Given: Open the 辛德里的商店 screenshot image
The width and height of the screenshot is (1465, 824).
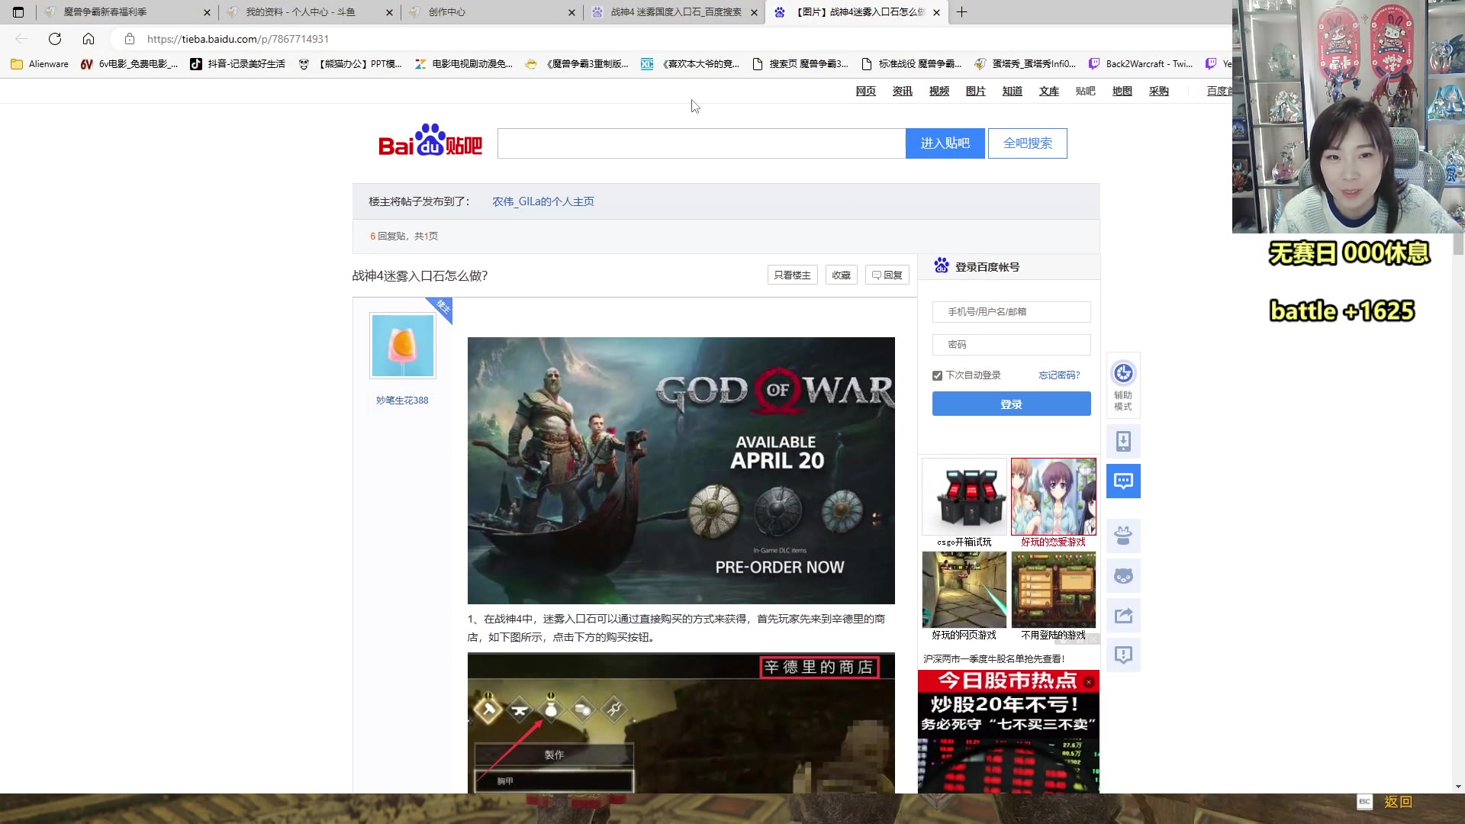Looking at the screenshot, I should (x=681, y=723).
